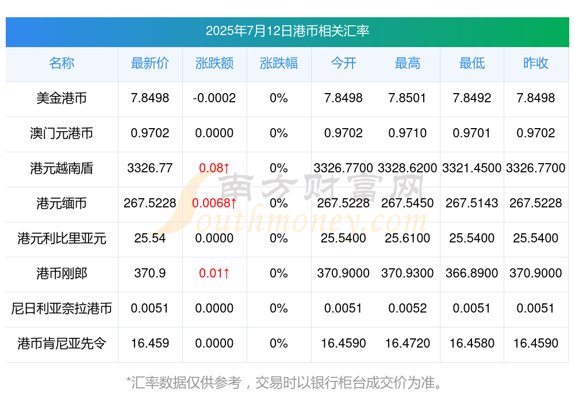This screenshot has width=575, height=401.
Task: Click the 最新价 column header
Action: click(x=149, y=63)
